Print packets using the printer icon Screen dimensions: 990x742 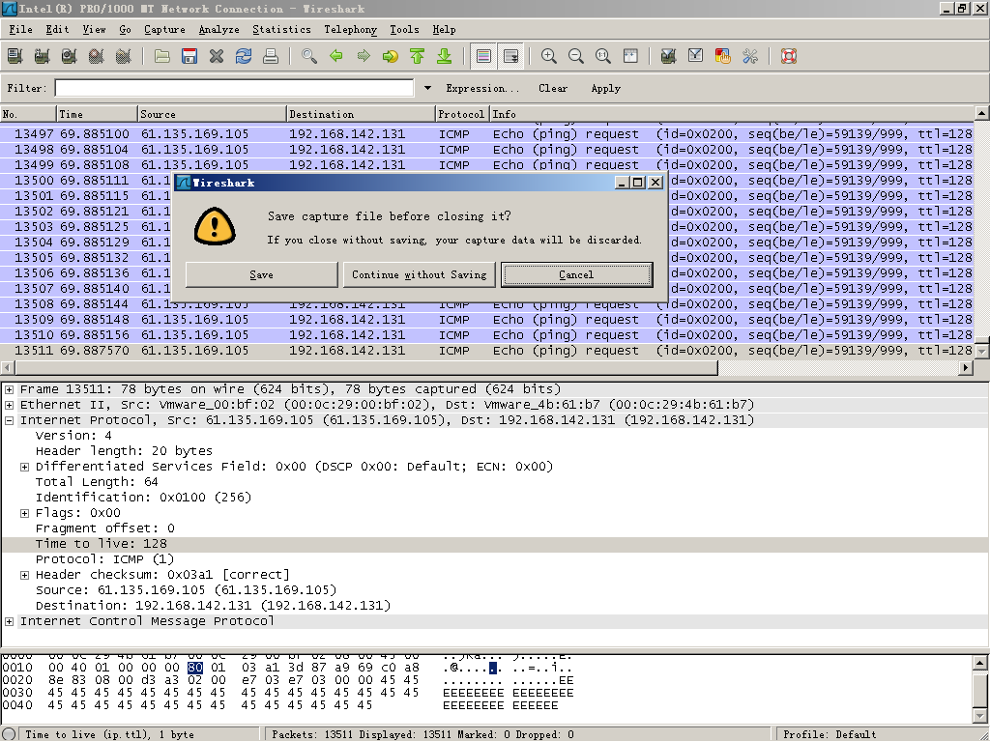click(x=271, y=56)
